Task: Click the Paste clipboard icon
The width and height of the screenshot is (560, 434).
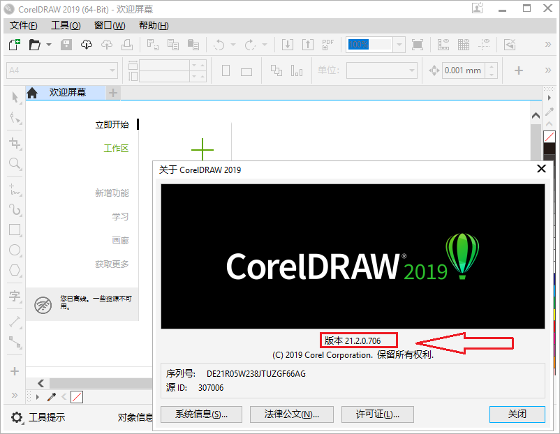Action: click(x=193, y=45)
